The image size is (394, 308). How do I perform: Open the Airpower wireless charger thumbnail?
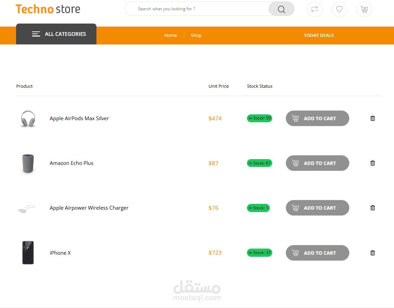point(27,209)
